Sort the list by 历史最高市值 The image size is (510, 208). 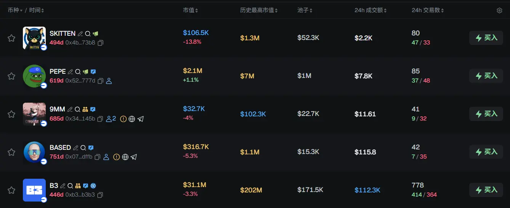[x=259, y=11]
